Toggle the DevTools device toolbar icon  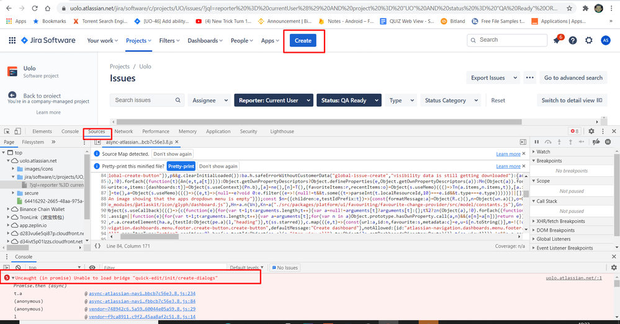pyautogui.click(x=17, y=132)
